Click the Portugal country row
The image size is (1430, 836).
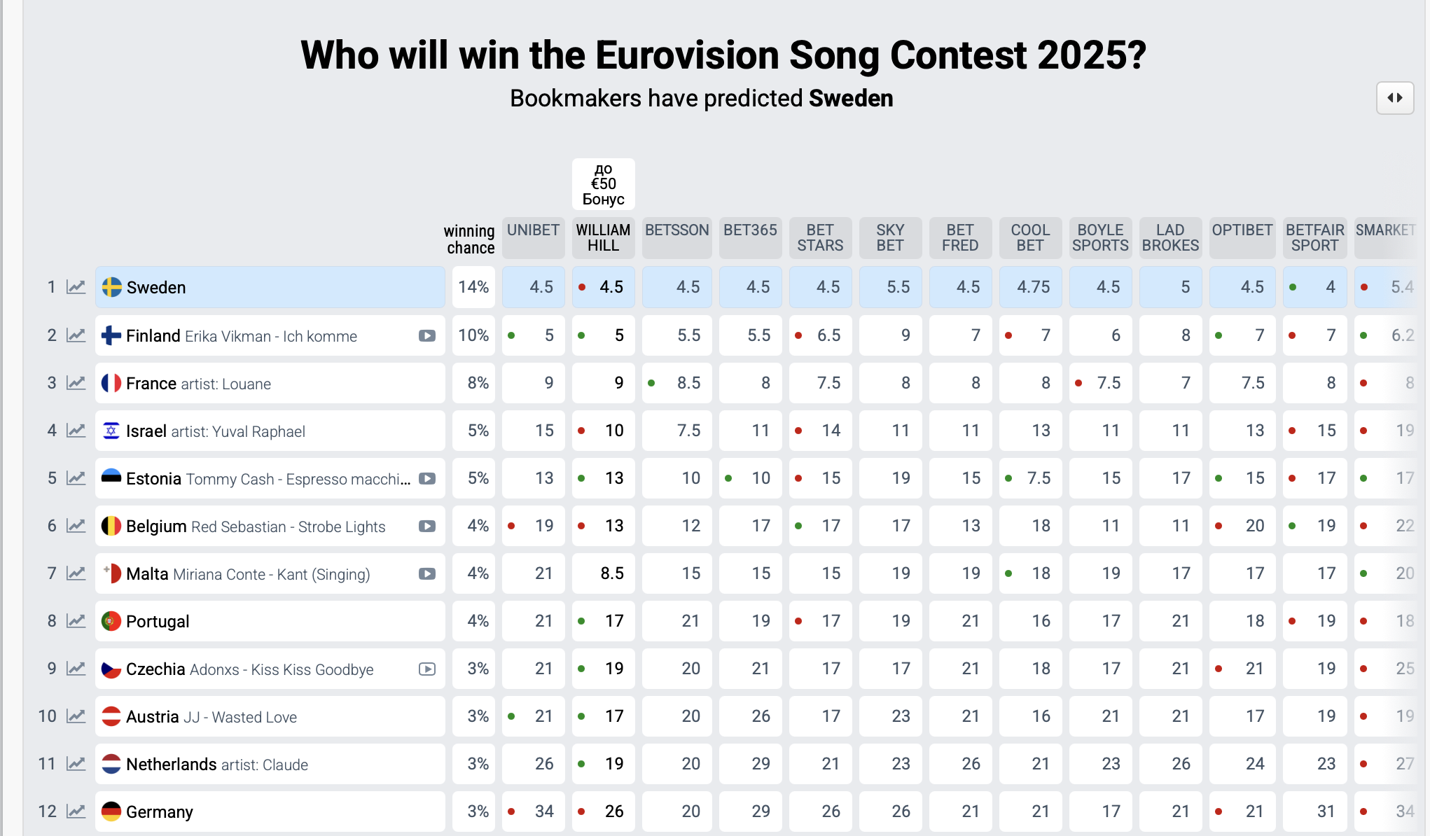270,622
